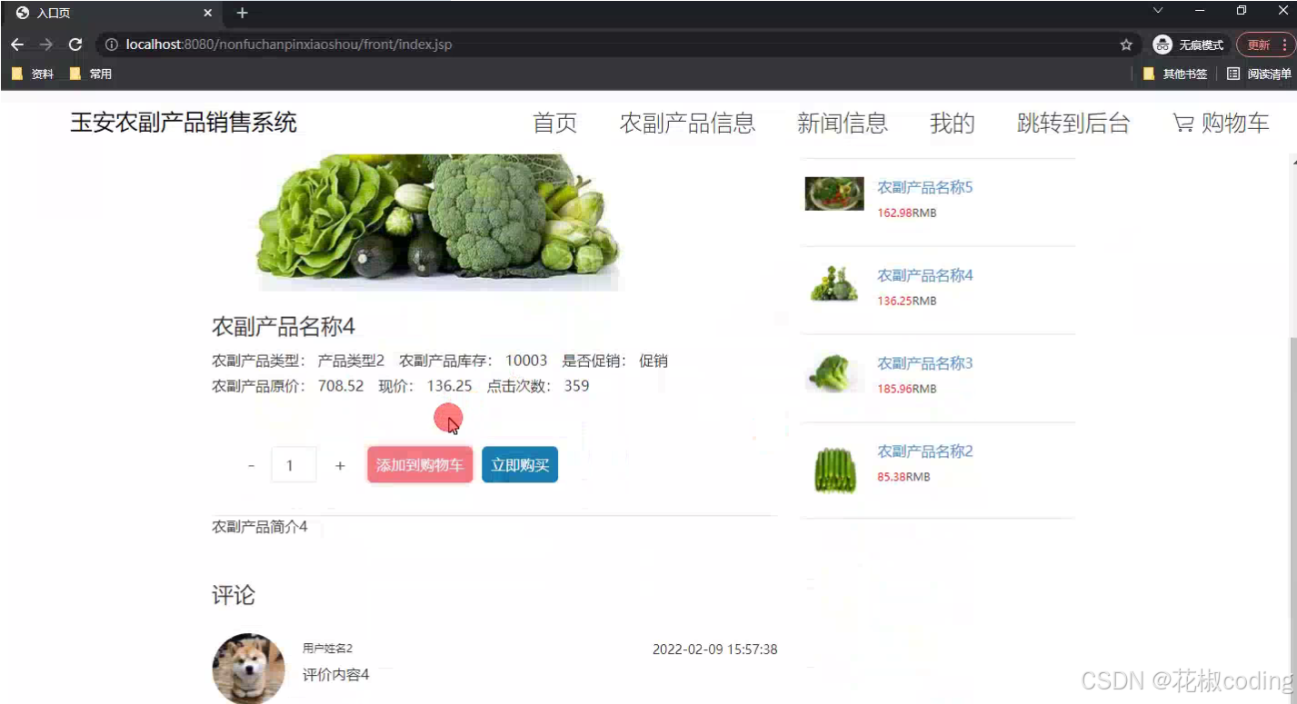Click the 用户姓名2 dog avatar
This screenshot has width=1297, height=704.
click(x=248, y=669)
